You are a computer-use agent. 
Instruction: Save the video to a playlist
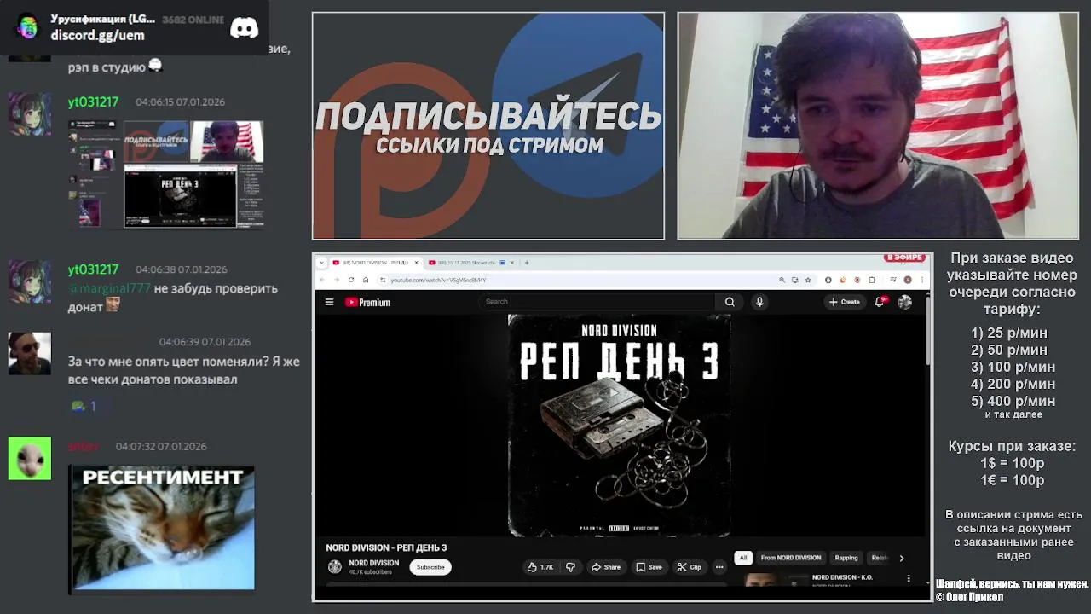[649, 567]
